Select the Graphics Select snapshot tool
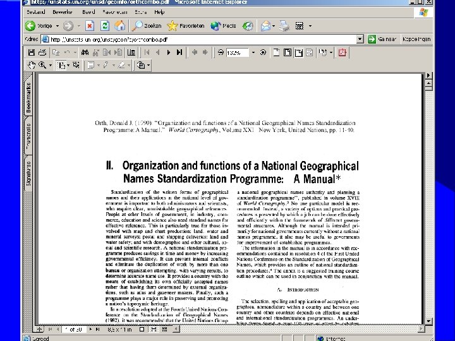 [x=76, y=65]
